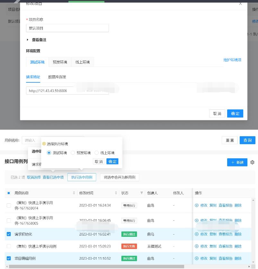This screenshot has width=258, height=269.
Task: Click the run icon beside 项目编辑用例 case
Action: (196, 258)
